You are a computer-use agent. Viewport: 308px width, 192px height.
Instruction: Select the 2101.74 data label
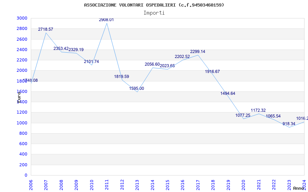pyautogui.click(x=91, y=61)
